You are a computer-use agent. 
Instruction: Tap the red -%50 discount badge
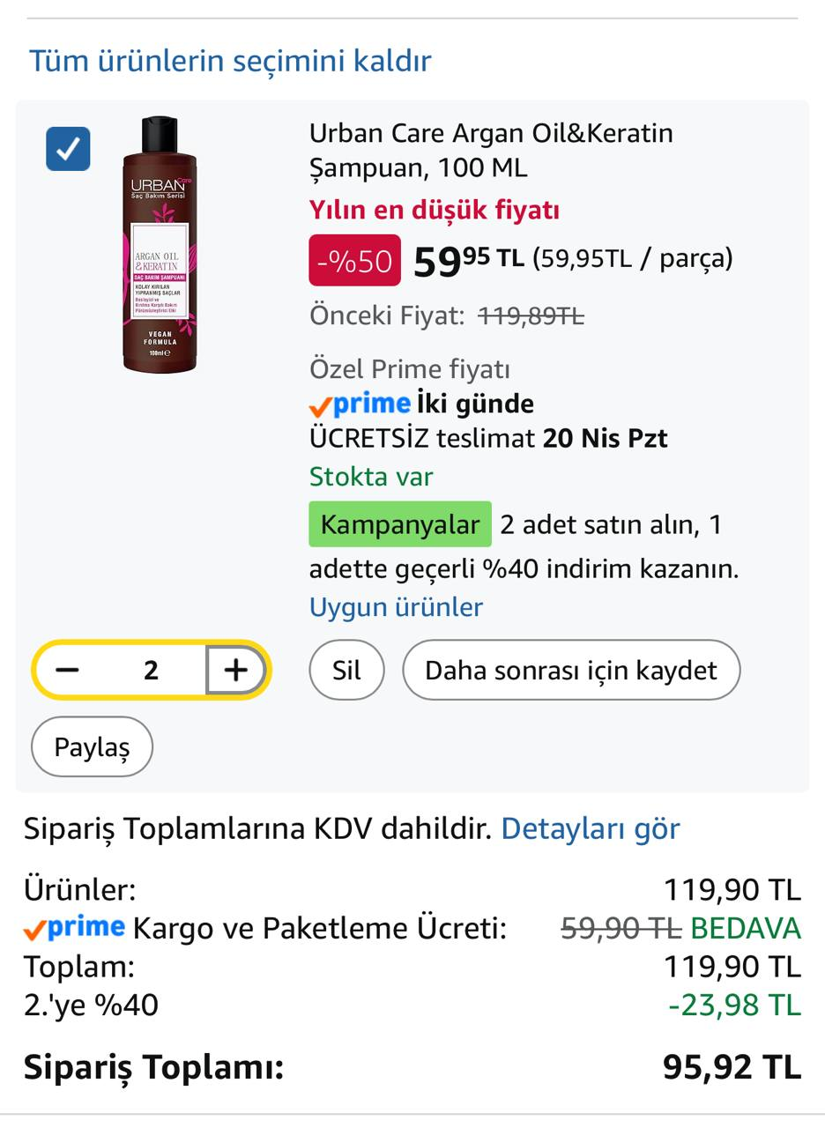coord(354,261)
